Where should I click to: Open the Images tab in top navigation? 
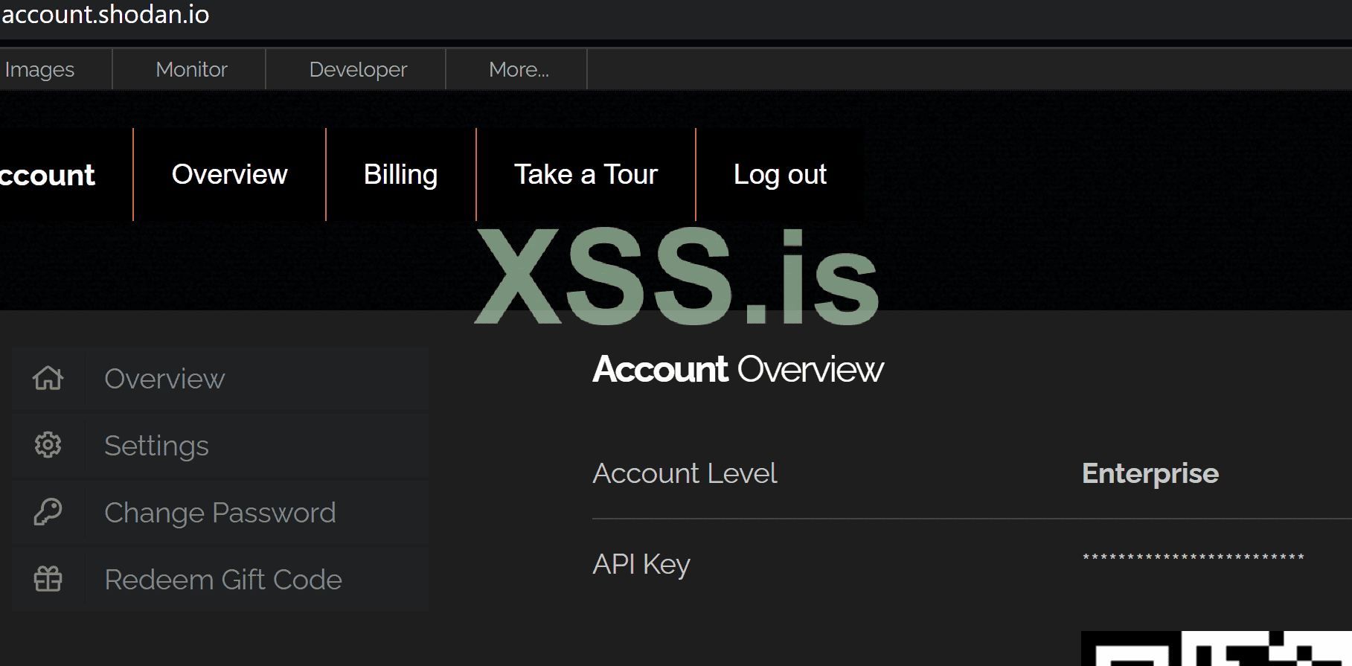point(39,69)
